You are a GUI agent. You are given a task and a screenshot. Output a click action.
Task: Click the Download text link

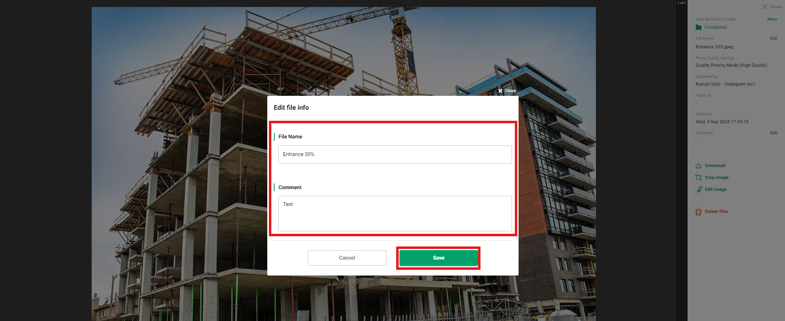[715, 166]
